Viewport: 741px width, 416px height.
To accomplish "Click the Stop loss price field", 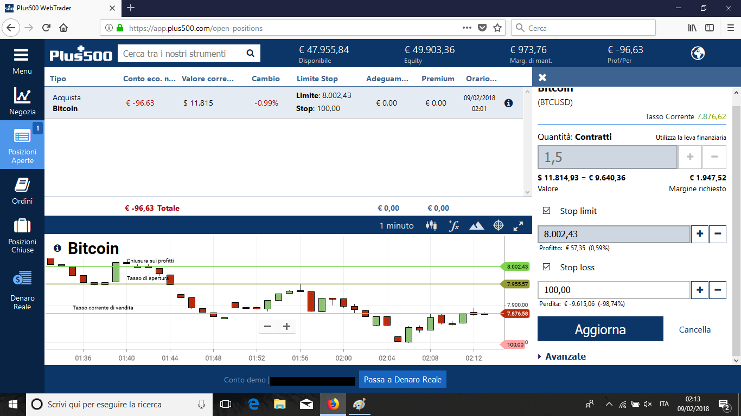I will click(614, 290).
